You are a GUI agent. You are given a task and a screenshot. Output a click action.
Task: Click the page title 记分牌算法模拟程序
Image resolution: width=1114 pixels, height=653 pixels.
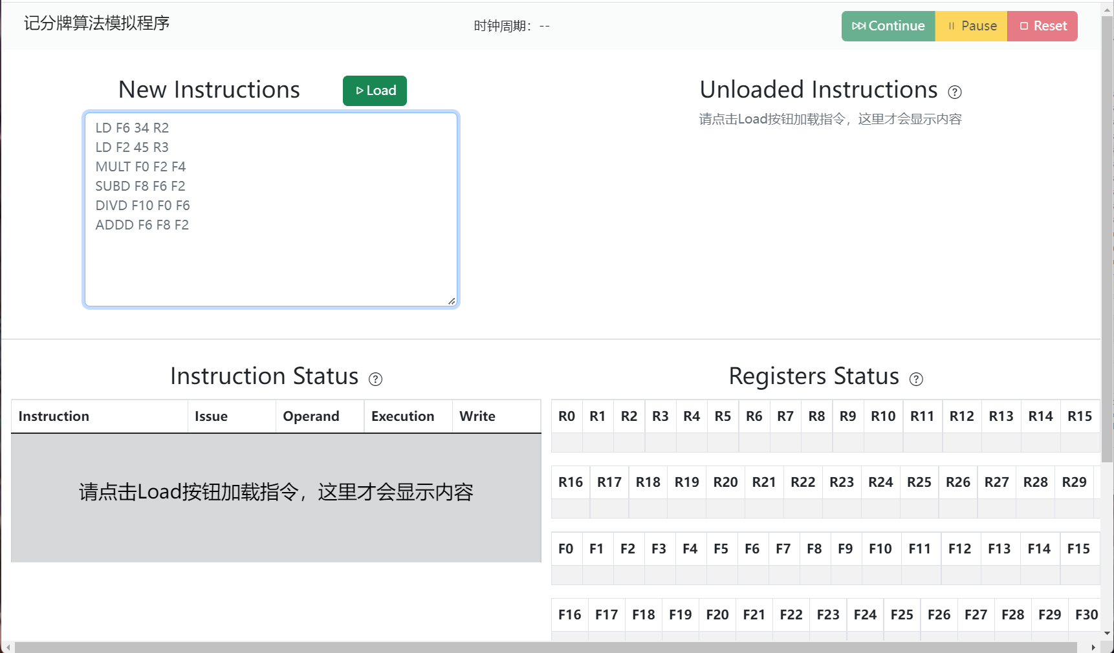97,23
